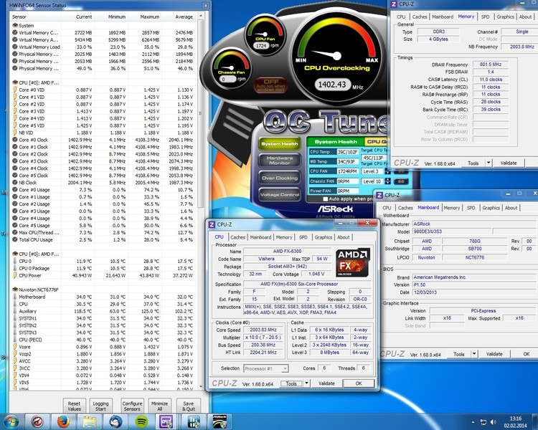Select CPU tab in CPU-Z Memory window

[x=401, y=16]
